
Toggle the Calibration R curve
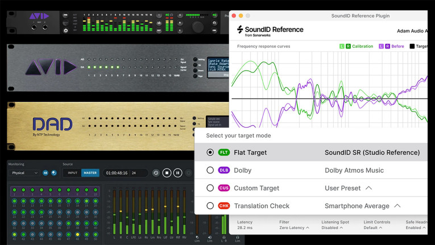[x=348, y=46]
